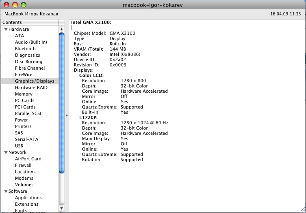Click the Chipset Model GMA X3100 value
The width and height of the screenshot is (306, 213).
coord(122,33)
